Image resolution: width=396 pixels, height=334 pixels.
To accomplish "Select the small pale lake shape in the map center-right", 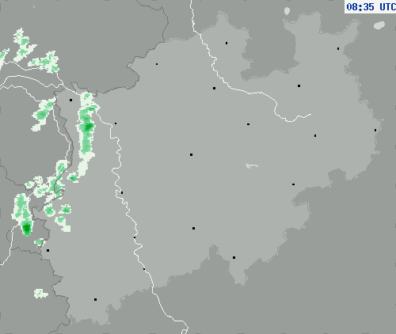I will point(252,165).
